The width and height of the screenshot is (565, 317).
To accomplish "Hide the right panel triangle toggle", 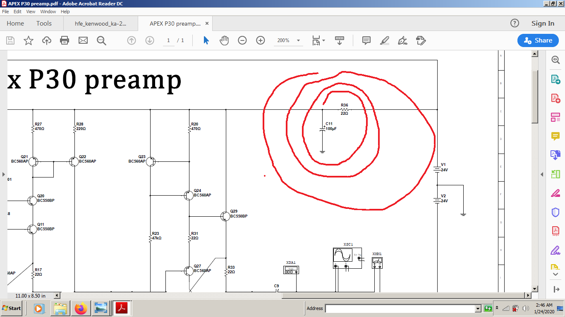I will 542,175.
